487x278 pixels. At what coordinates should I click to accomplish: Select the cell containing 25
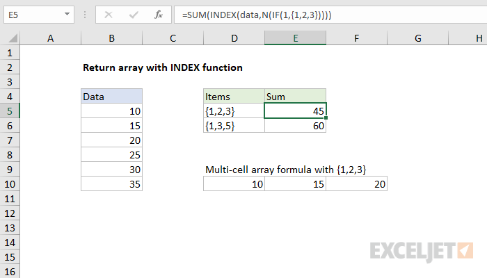tap(111, 155)
